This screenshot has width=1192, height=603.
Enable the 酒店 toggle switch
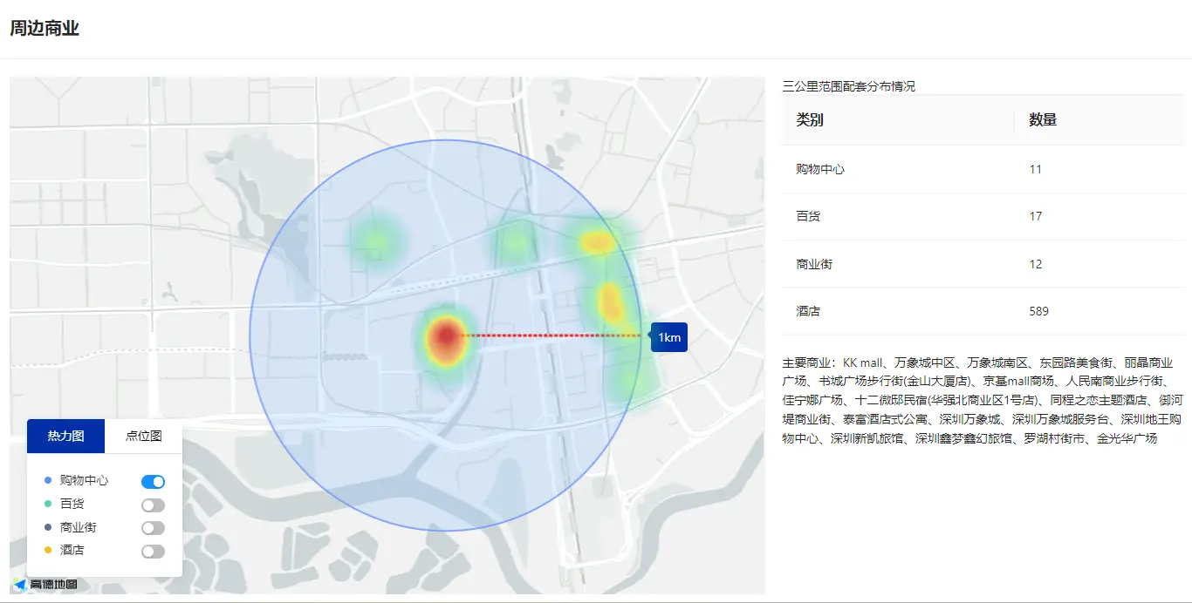pos(153,551)
